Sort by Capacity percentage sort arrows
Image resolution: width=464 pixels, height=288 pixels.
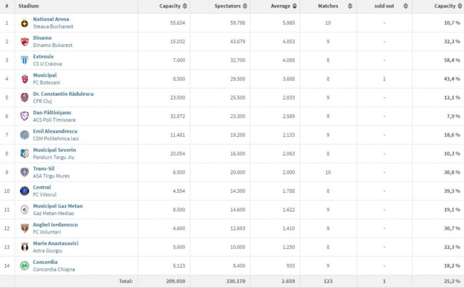tap(460, 6)
